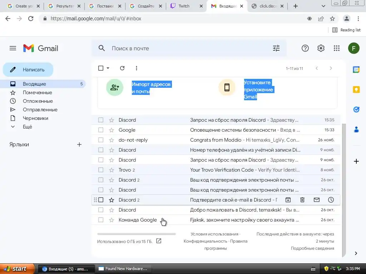Get add-ons plus icon in side panel
The width and height of the screenshot is (366, 274).
pos(356,161)
